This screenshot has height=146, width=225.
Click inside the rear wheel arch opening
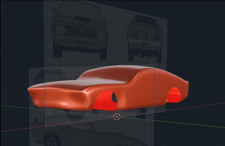tap(174, 95)
